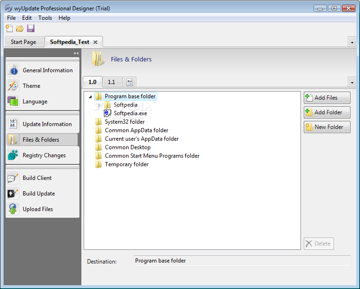This screenshot has width=360, height=289.
Task: Open the File menu
Action: tap(11, 18)
